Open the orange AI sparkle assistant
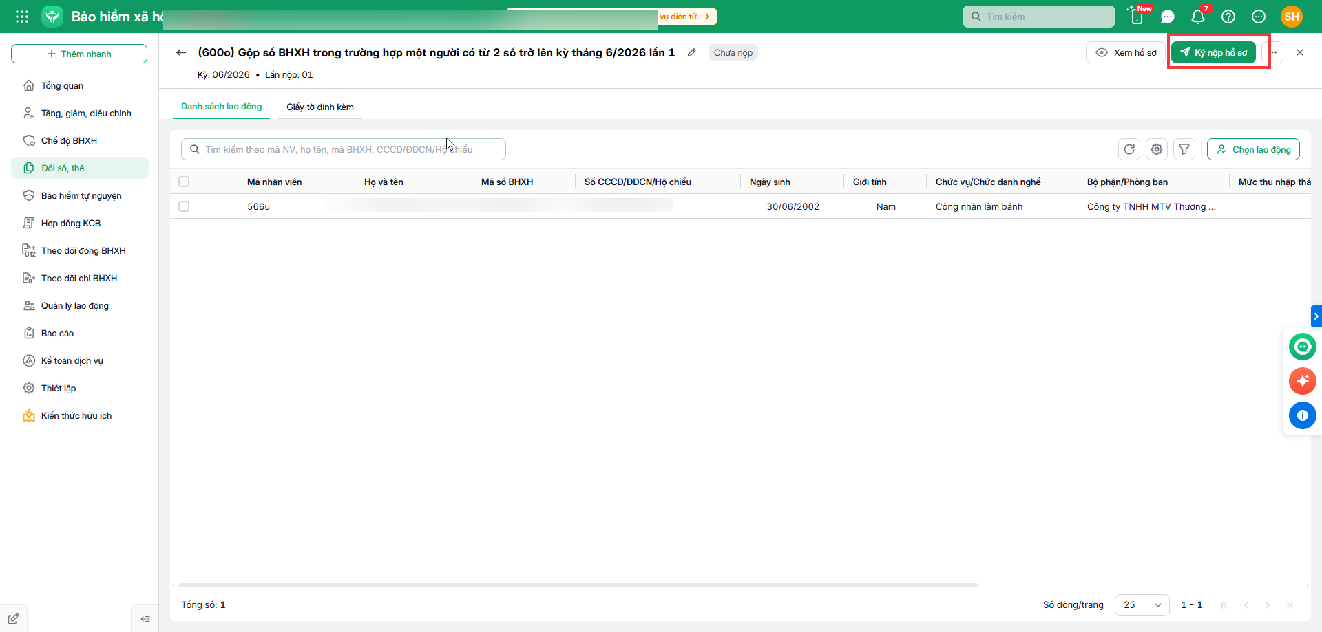The width and height of the screenshot is (1322, 632). click(1303, 381)
